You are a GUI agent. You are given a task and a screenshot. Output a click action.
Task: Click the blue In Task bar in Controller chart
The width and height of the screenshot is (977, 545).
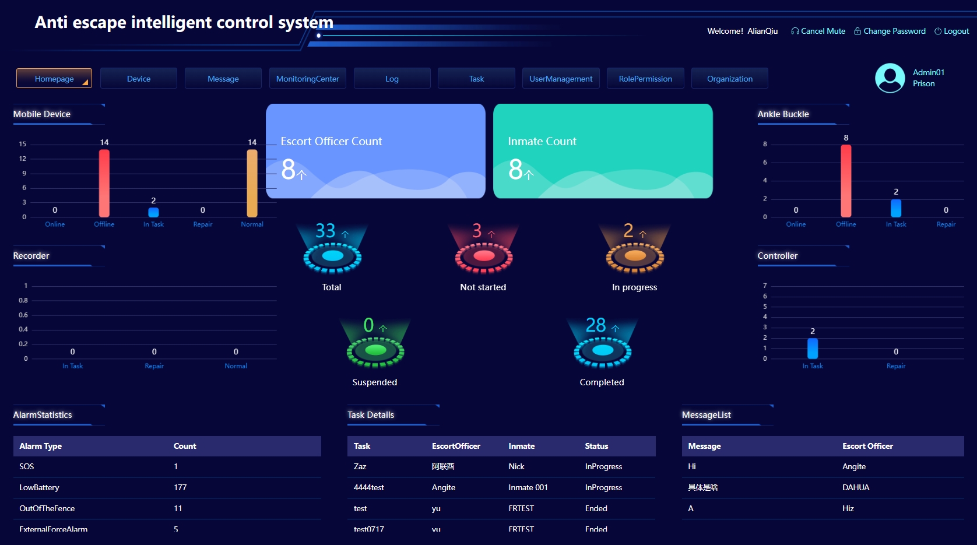tap(813, 349)
